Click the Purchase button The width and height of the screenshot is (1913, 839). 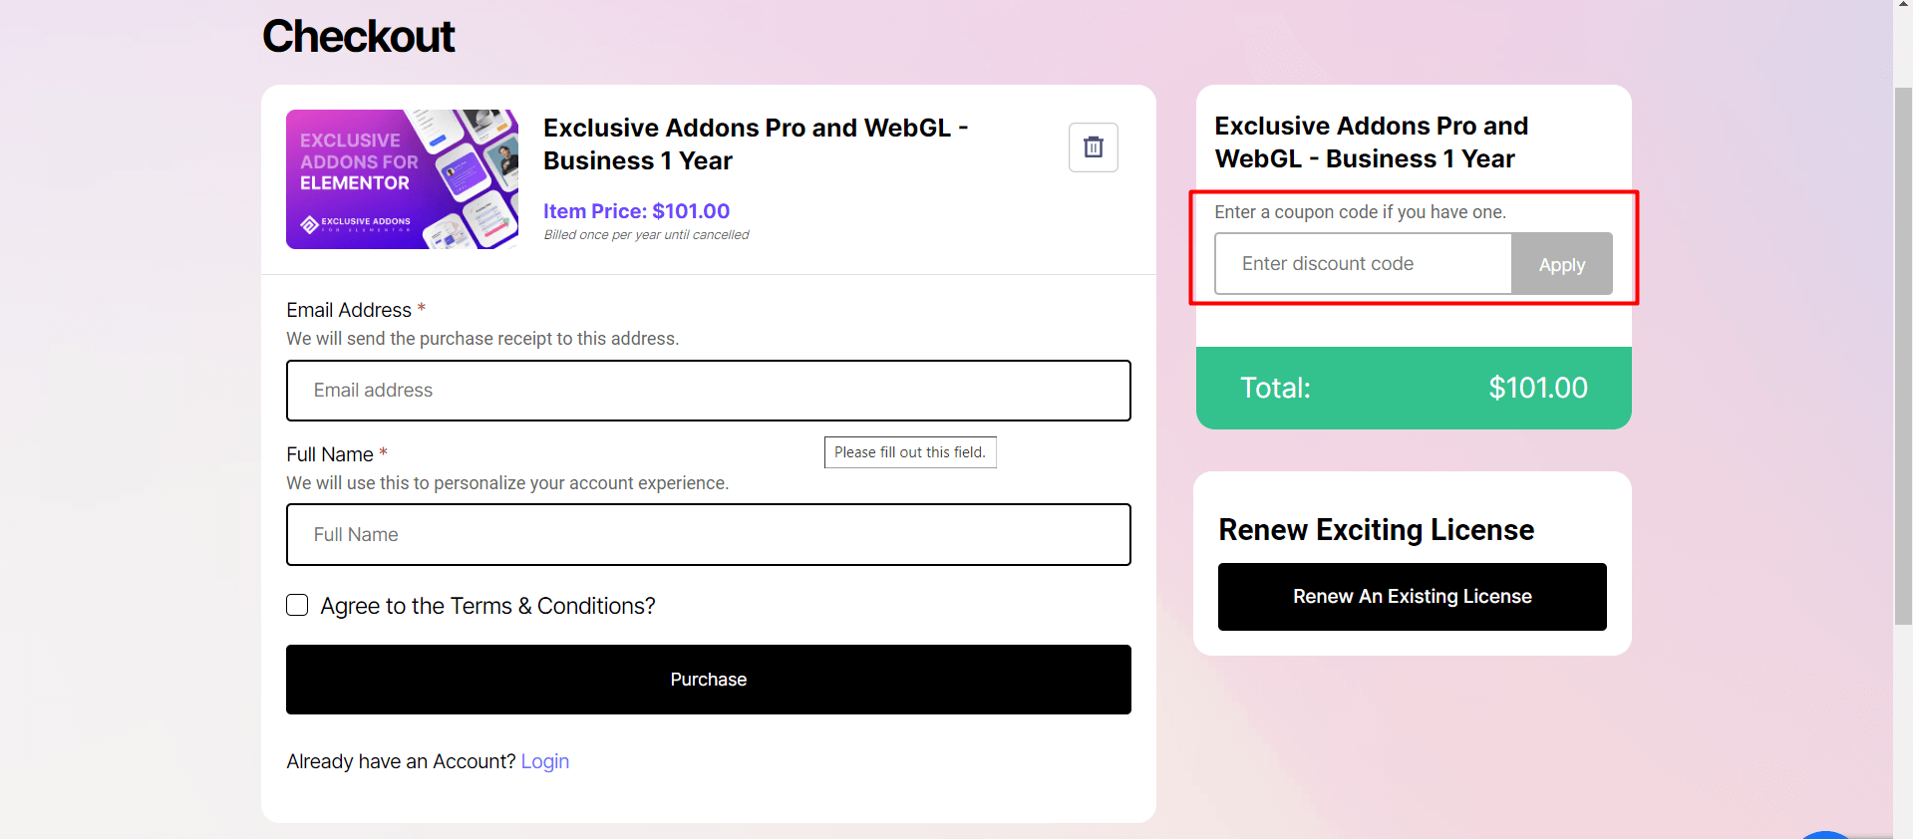pos(708,680)
